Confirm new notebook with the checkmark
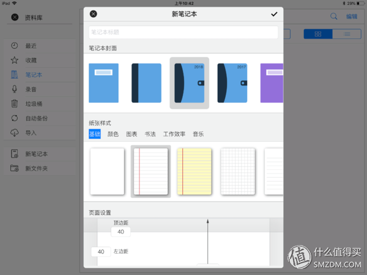367x275 pixels. [x=273, y=13]
